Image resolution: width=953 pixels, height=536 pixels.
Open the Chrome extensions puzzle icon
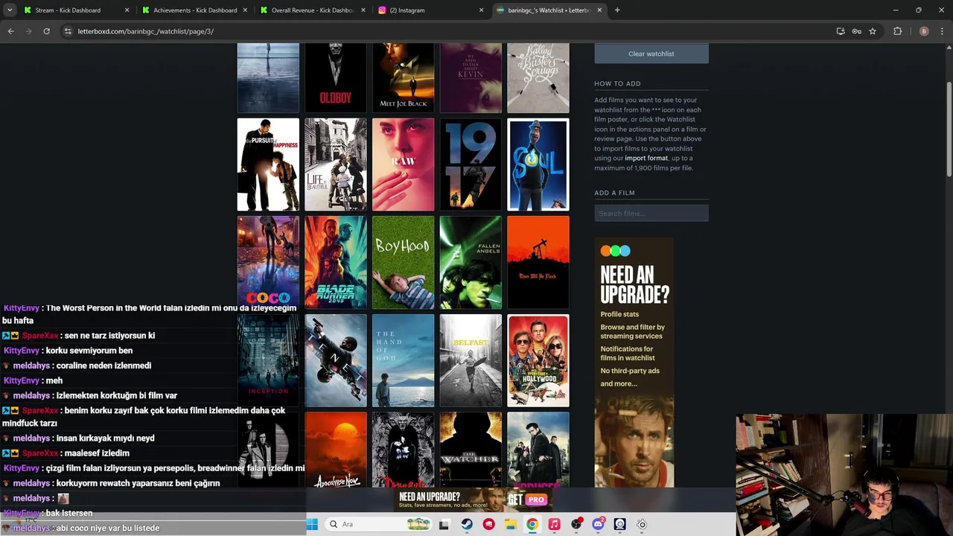point(897,31)
